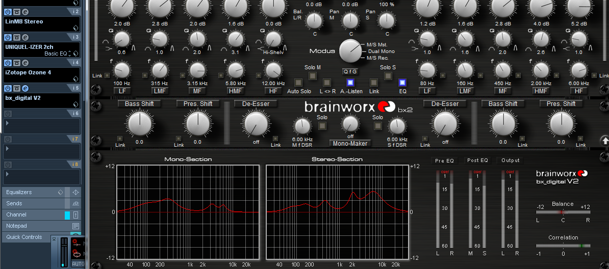Click the right-section De-Esser button
The height and width of the screenshot is (269, 609).
tap(445, 103)
